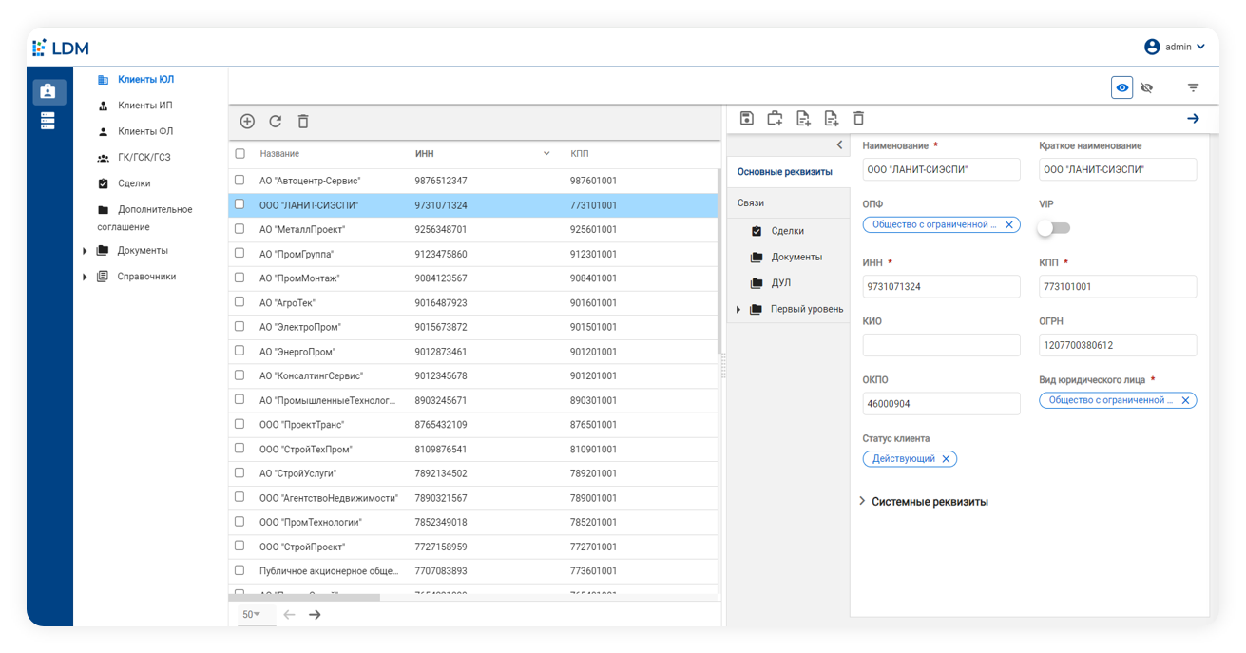
Task: Toggle the VIP switch
Action: coord(1053,228)
